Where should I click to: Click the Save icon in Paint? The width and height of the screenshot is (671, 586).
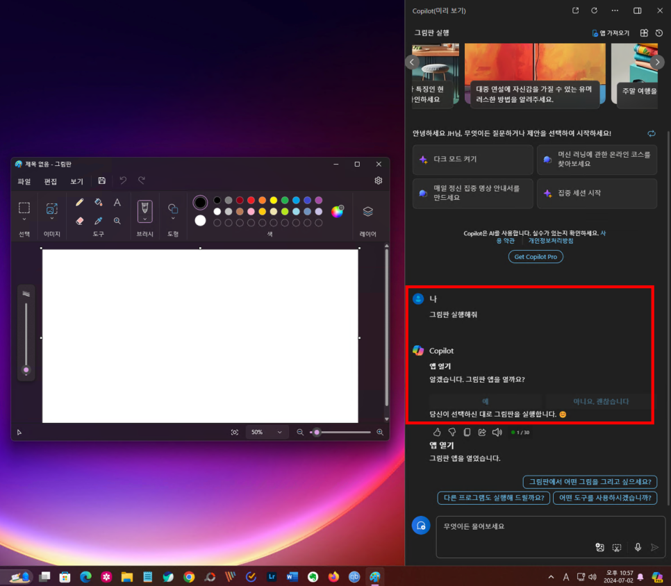102,181
